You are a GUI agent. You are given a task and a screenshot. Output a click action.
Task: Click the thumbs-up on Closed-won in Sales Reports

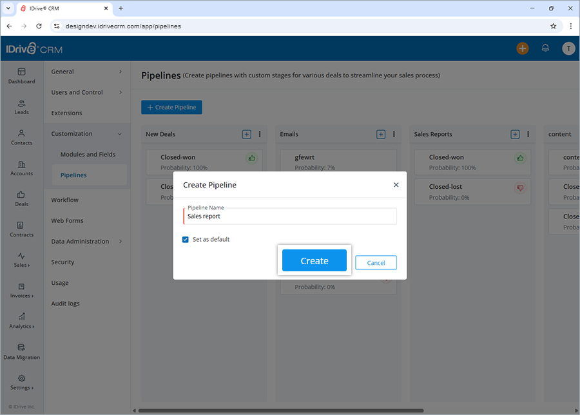click(x=520, y=157)
